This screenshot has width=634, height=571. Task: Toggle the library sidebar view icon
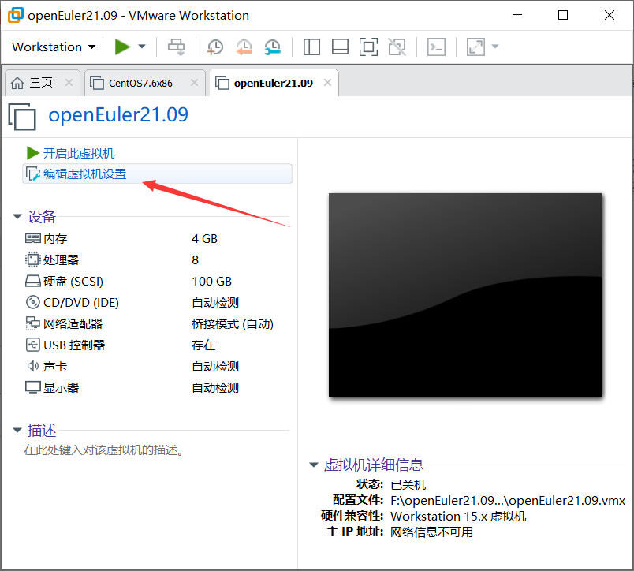(311, 47)
